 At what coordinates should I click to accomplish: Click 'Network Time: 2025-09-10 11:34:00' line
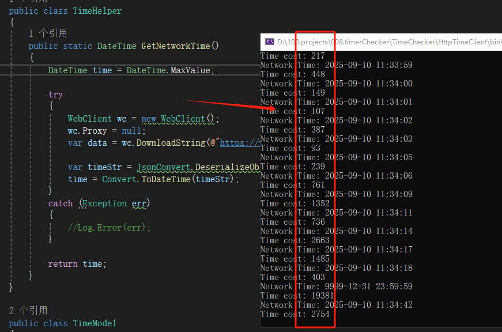click(x=337, y=84)
